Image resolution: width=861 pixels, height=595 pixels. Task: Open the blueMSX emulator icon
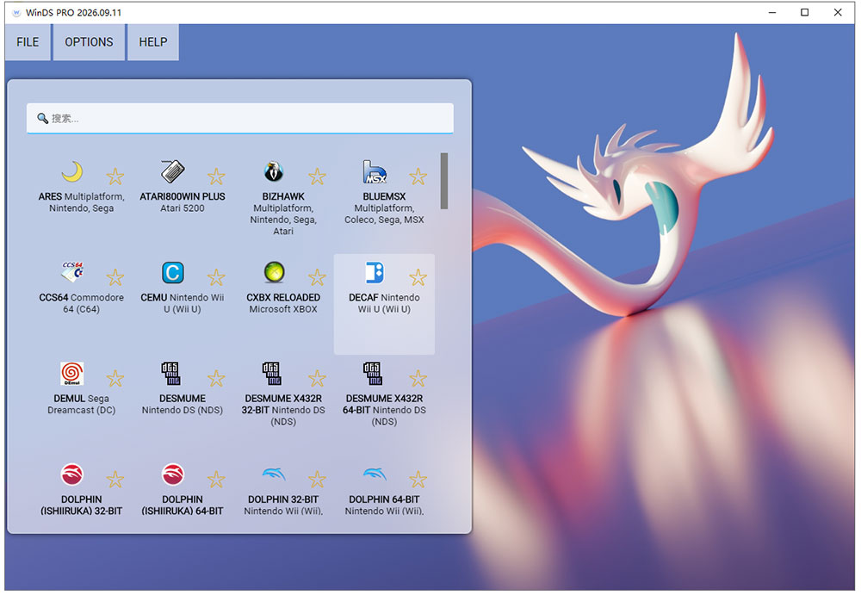(x=375, y=172)
